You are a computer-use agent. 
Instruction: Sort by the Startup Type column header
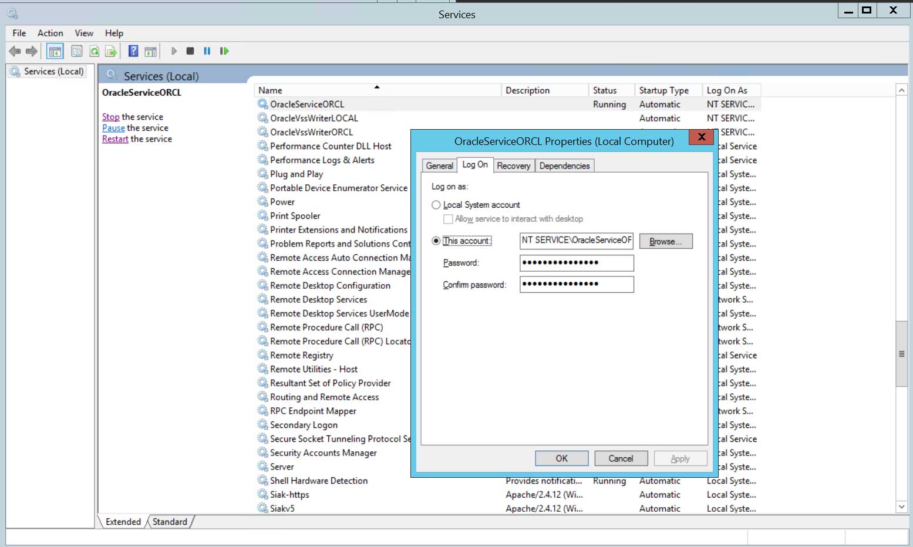669,90
